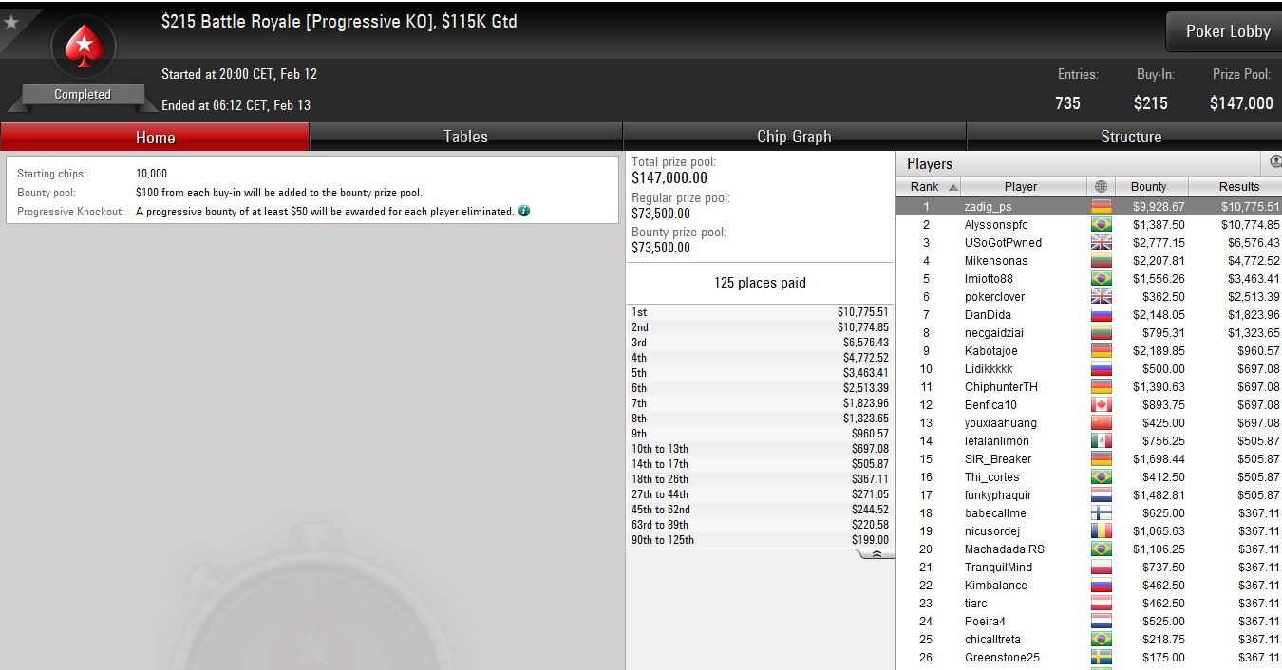Viewport: 1282px width, 670px height.
Task: Click the Canadian flag beside Benfica10
Action: (x=1101, y=405)
